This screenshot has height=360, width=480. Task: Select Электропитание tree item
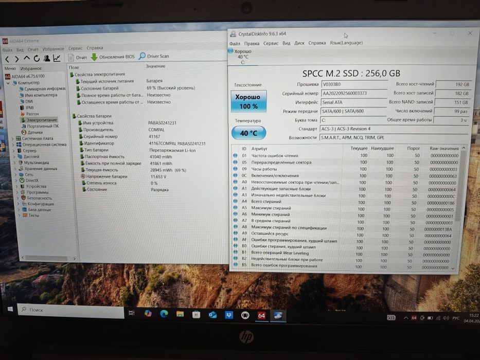coord(39,120)
